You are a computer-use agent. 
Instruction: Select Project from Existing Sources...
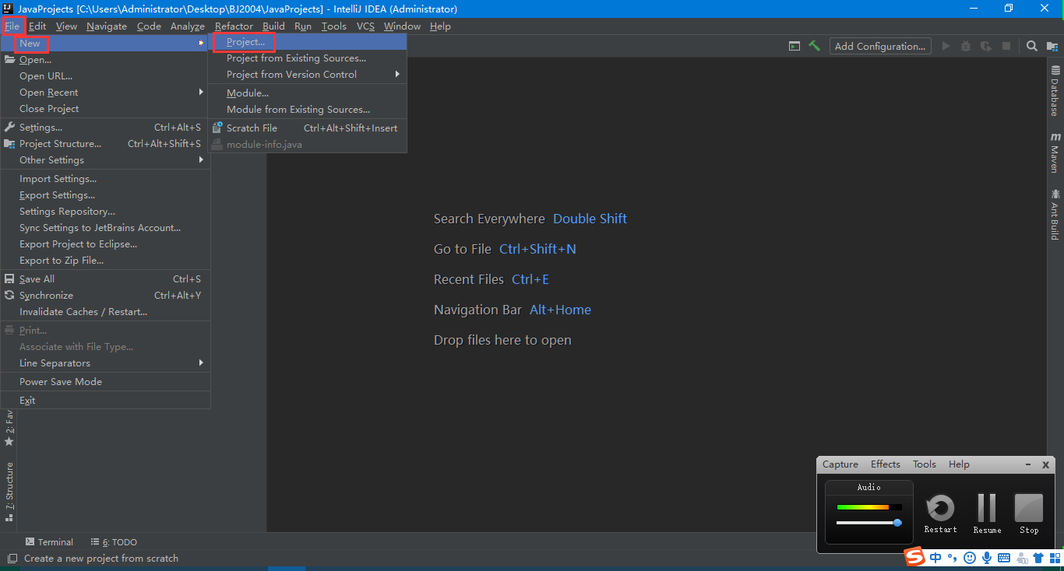[x=307, y=58]
